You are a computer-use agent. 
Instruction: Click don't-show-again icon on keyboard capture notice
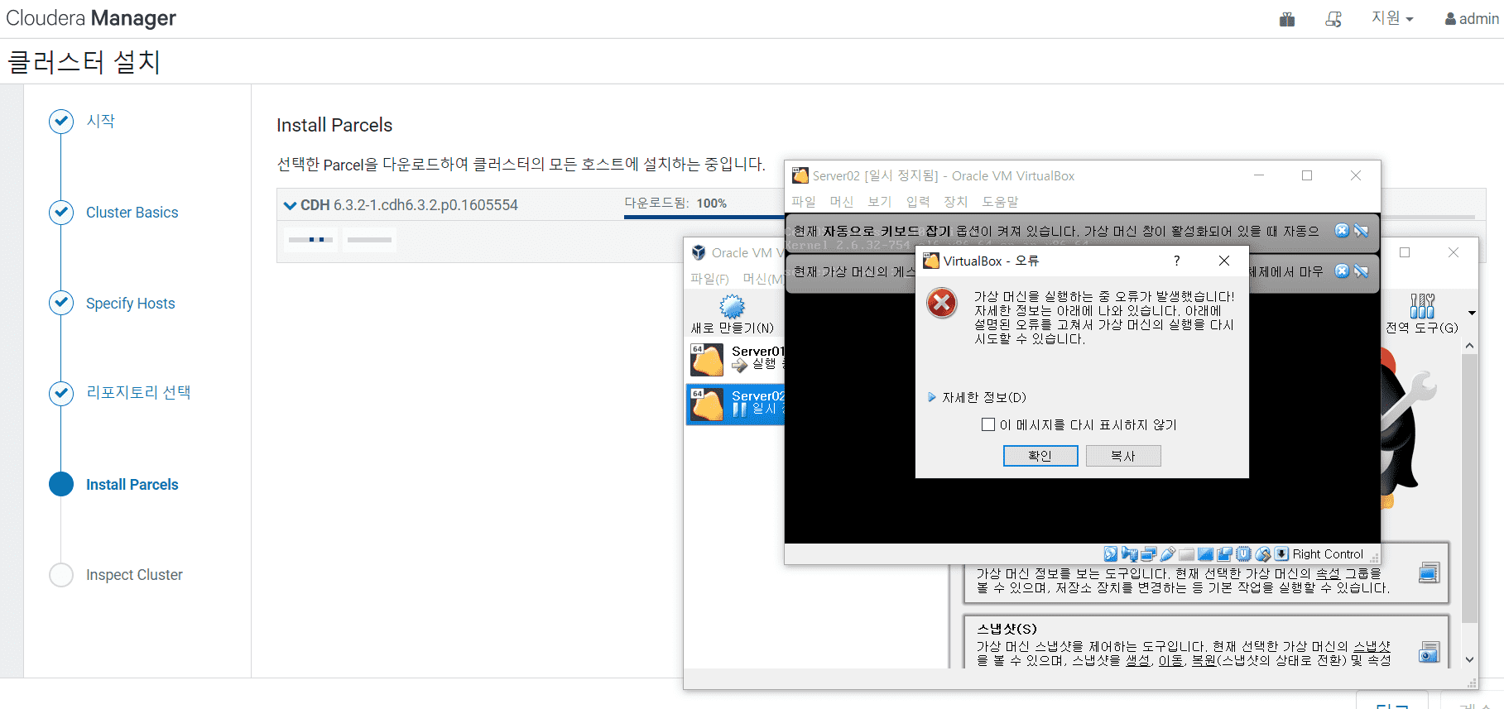click(x=1361, y=231)
